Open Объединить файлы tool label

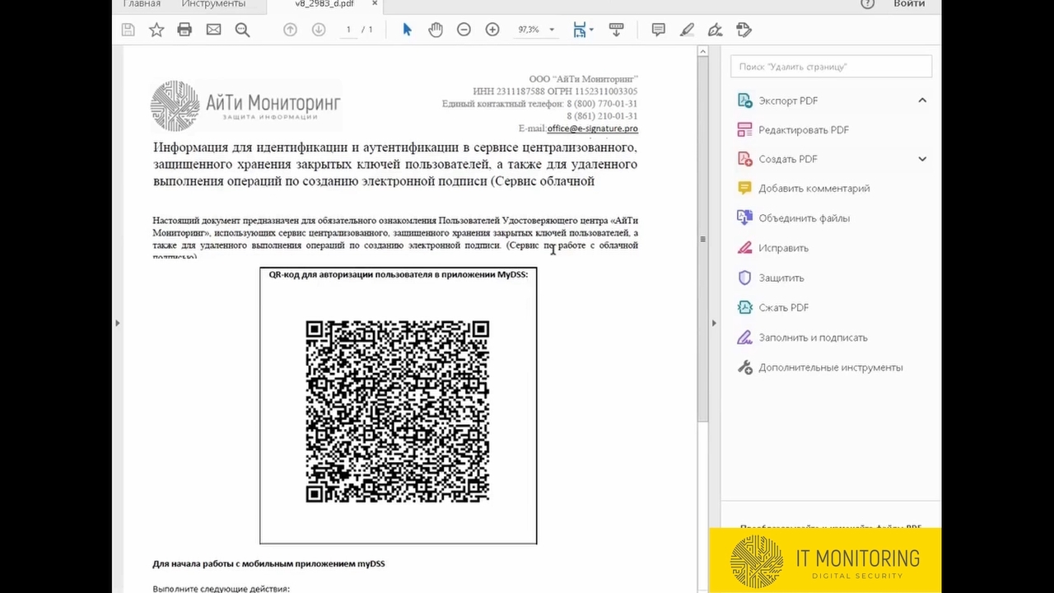tap(804, 218)
